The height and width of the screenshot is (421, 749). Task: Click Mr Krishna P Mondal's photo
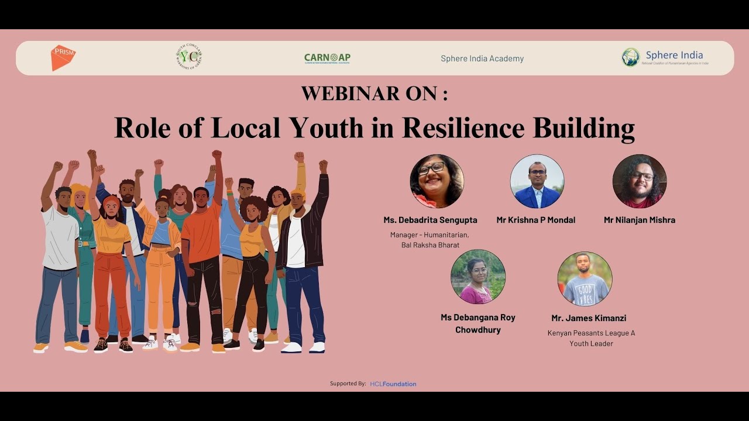(x=537, y=181)
